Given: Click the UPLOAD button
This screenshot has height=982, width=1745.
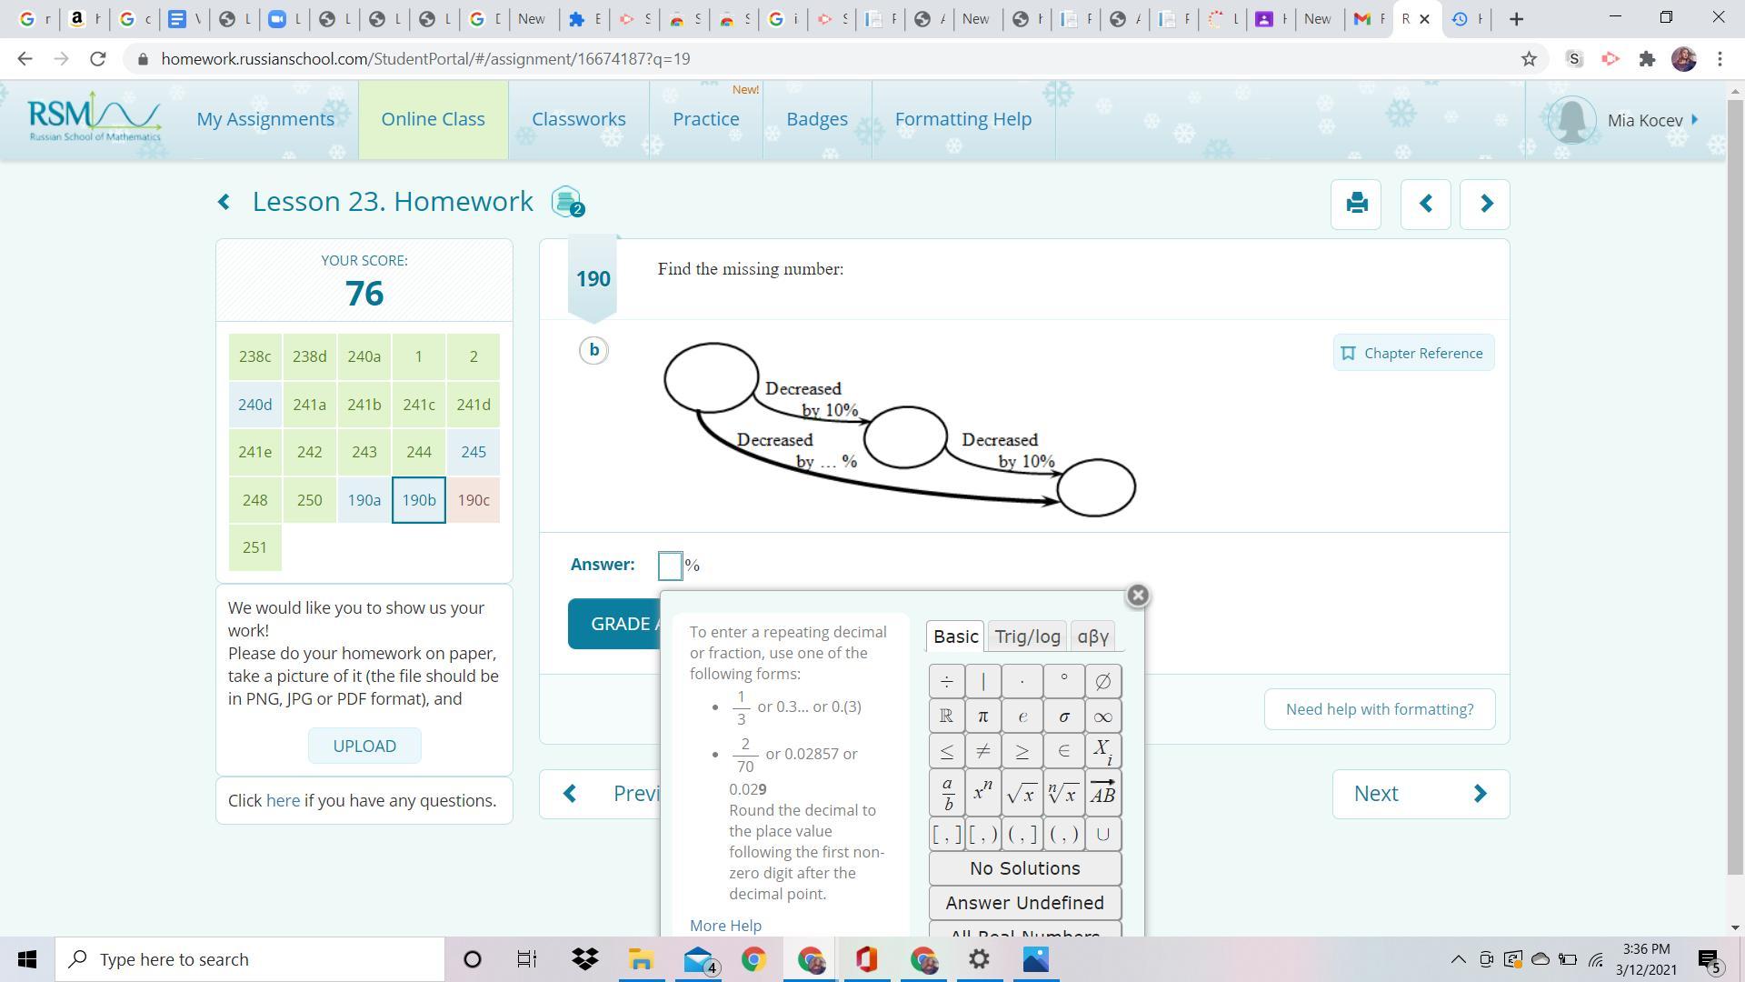Looking at the screenshot, I should [364, 746].
